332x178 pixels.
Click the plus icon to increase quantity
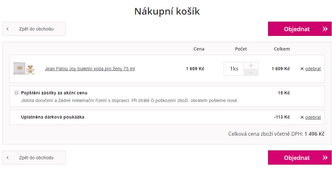click(251, 65)
